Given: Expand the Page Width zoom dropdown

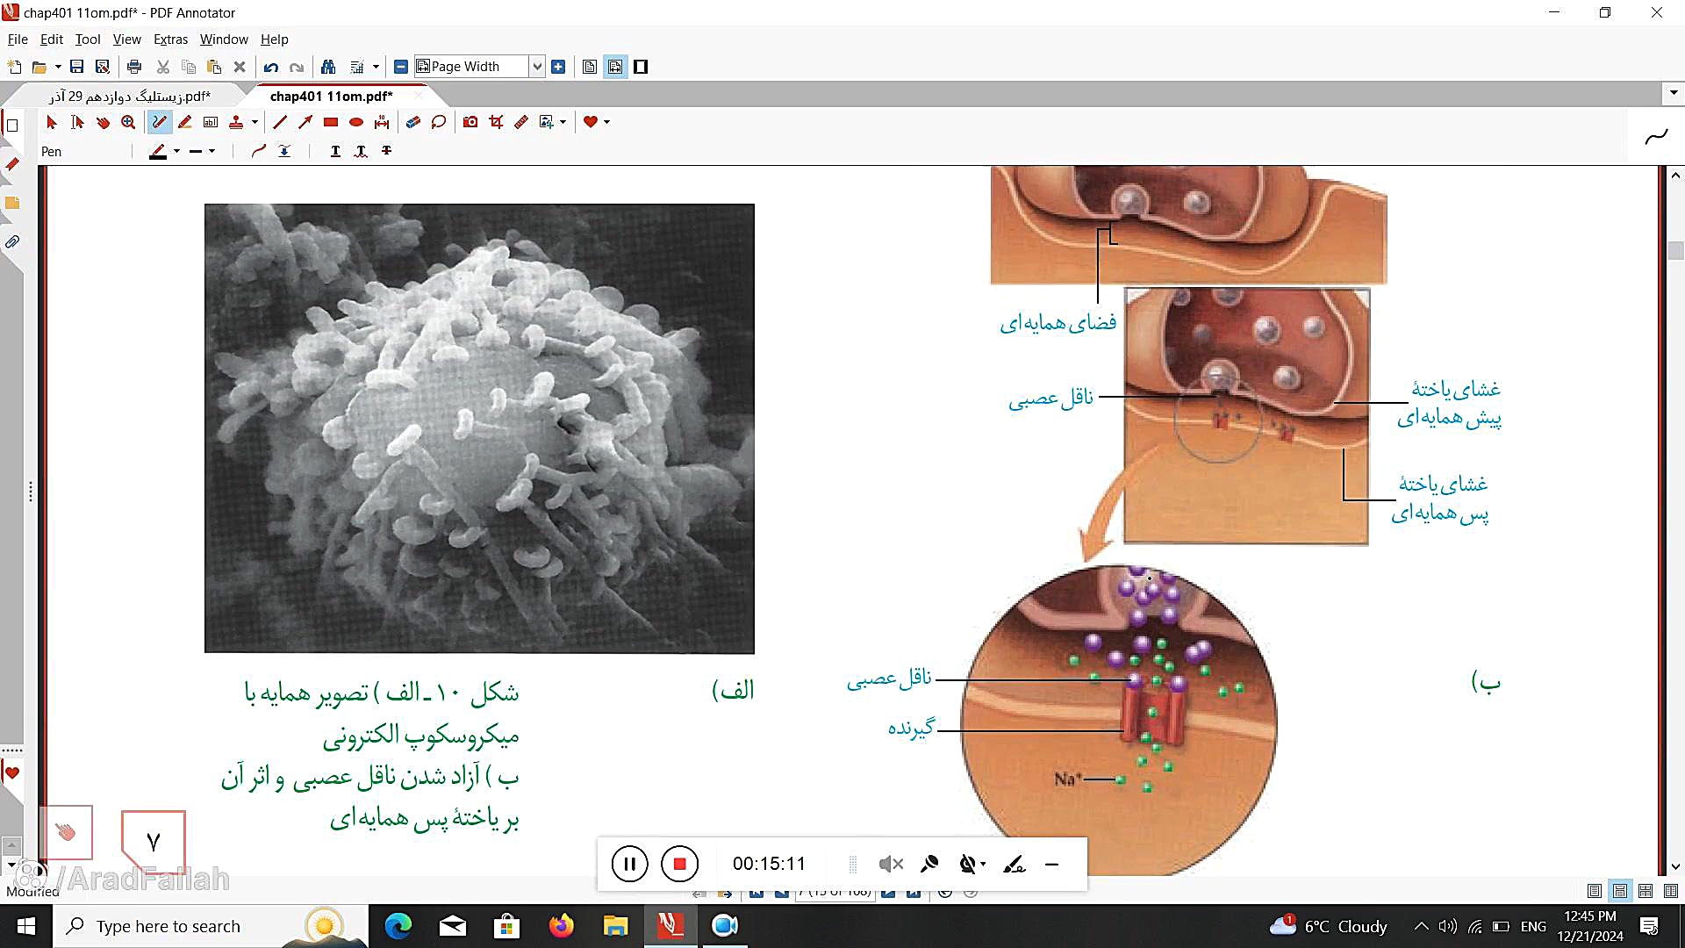Looking at the screenshot, I should click(537, 67).
